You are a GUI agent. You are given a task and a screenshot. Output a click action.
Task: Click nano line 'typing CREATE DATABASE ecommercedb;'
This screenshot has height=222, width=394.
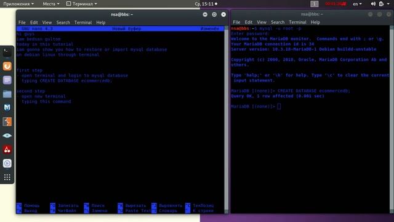point(67,81)
